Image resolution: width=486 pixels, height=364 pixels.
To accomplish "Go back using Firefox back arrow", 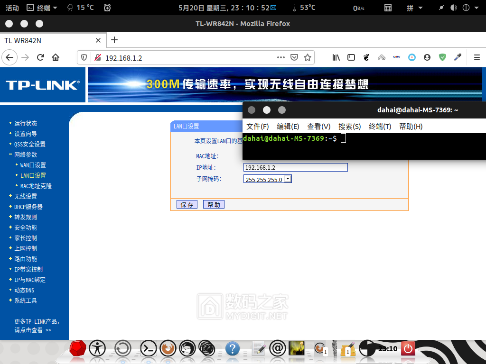I will coord(9,57).
